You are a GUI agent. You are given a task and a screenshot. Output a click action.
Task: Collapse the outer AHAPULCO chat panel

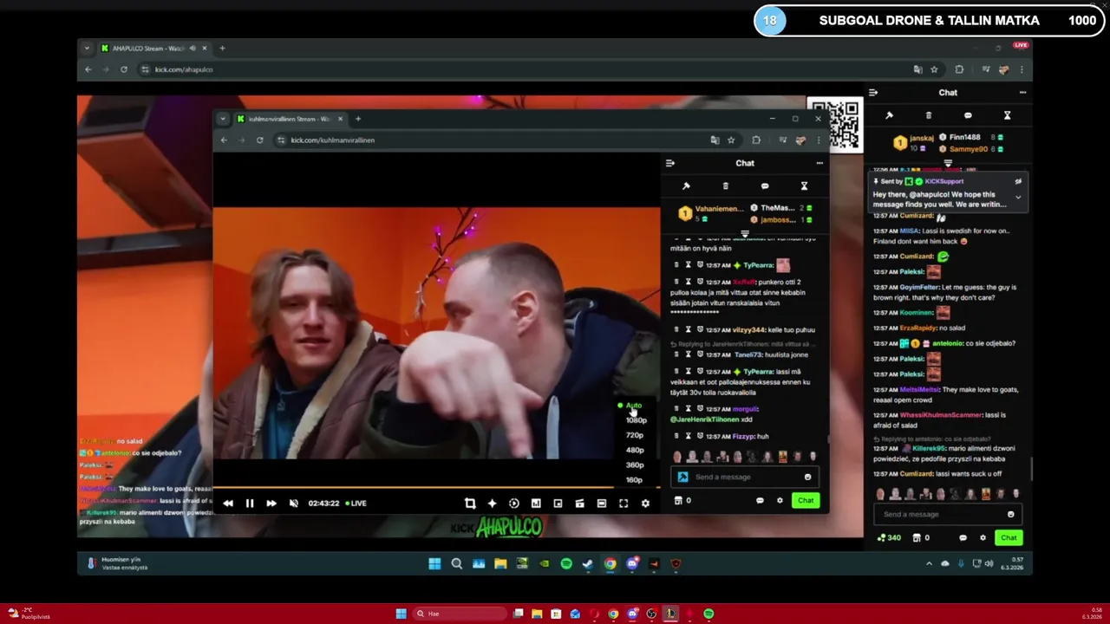coord(873,93)
